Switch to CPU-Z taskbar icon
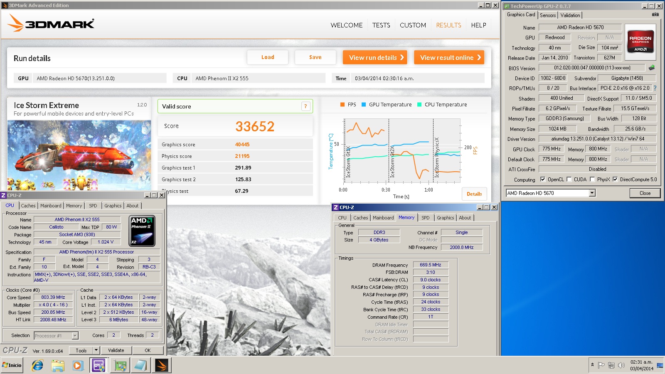The image size is (665, 374). [99, 365]
